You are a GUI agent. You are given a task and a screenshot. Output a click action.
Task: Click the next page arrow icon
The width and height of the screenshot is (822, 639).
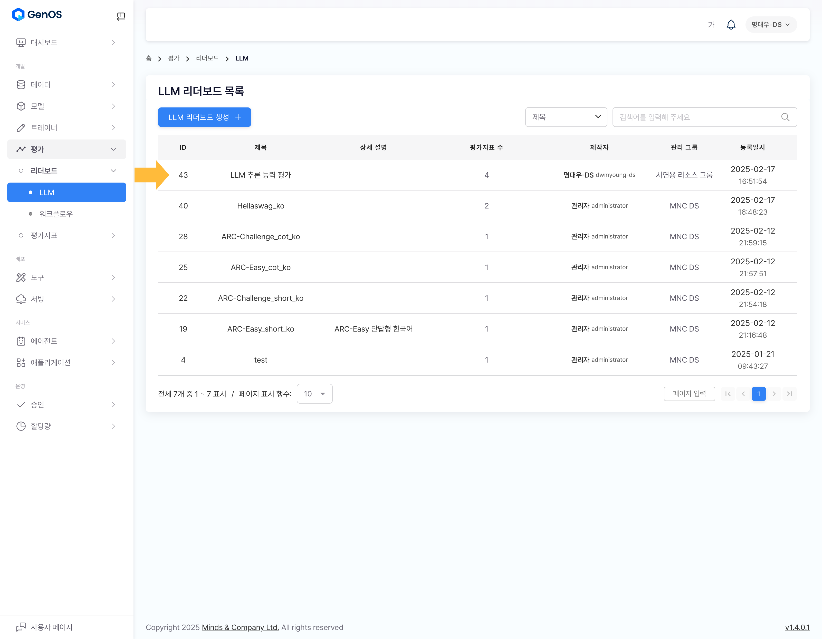(x=774, y=394)
